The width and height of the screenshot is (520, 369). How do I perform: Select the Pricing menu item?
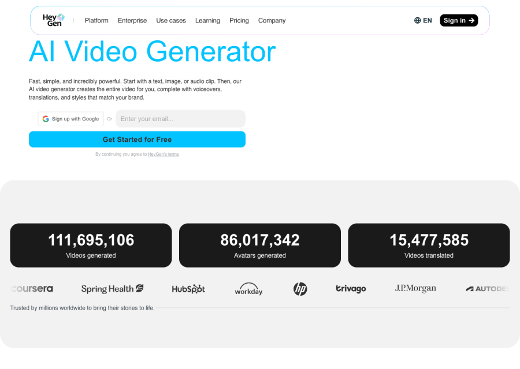click(239, 20)
